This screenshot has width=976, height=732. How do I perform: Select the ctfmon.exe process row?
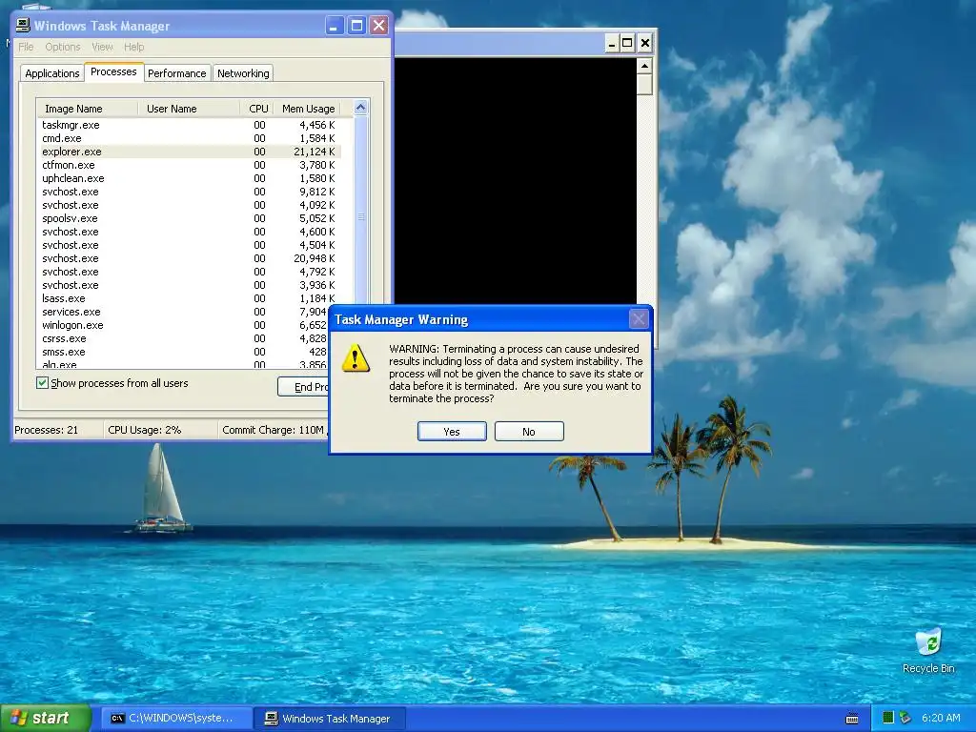190,165
